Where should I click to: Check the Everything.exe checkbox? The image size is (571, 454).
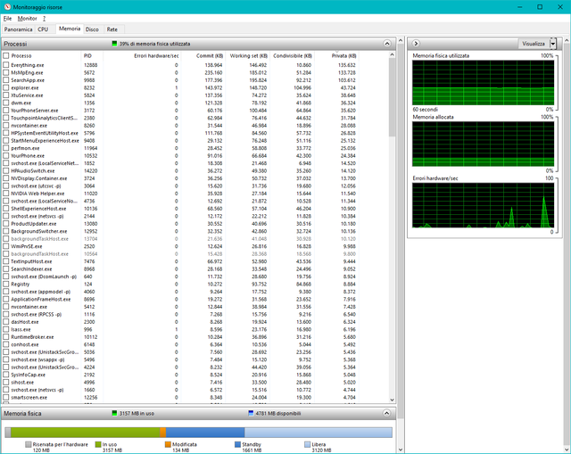6,65
